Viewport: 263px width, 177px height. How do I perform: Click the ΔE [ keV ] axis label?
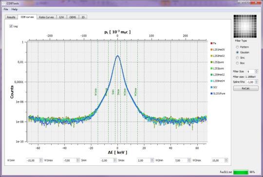pos(117,152)
